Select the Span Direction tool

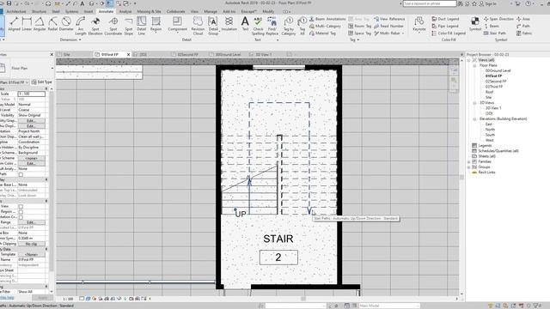(x=498, y=19)
